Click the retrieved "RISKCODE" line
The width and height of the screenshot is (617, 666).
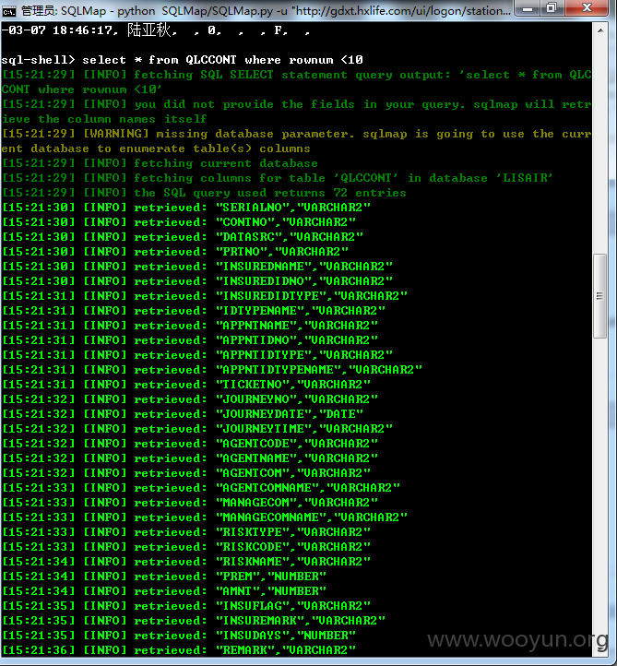(186, 547)
